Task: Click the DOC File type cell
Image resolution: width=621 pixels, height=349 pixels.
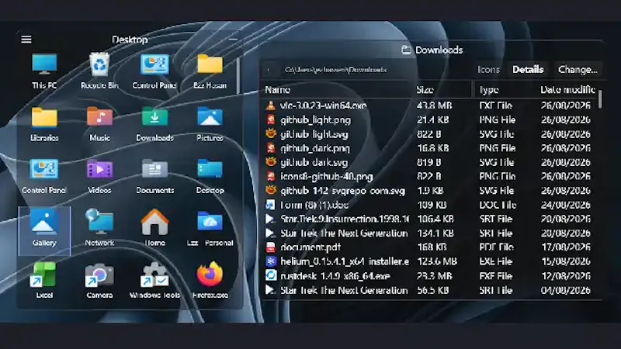Action: click(498, 205)
